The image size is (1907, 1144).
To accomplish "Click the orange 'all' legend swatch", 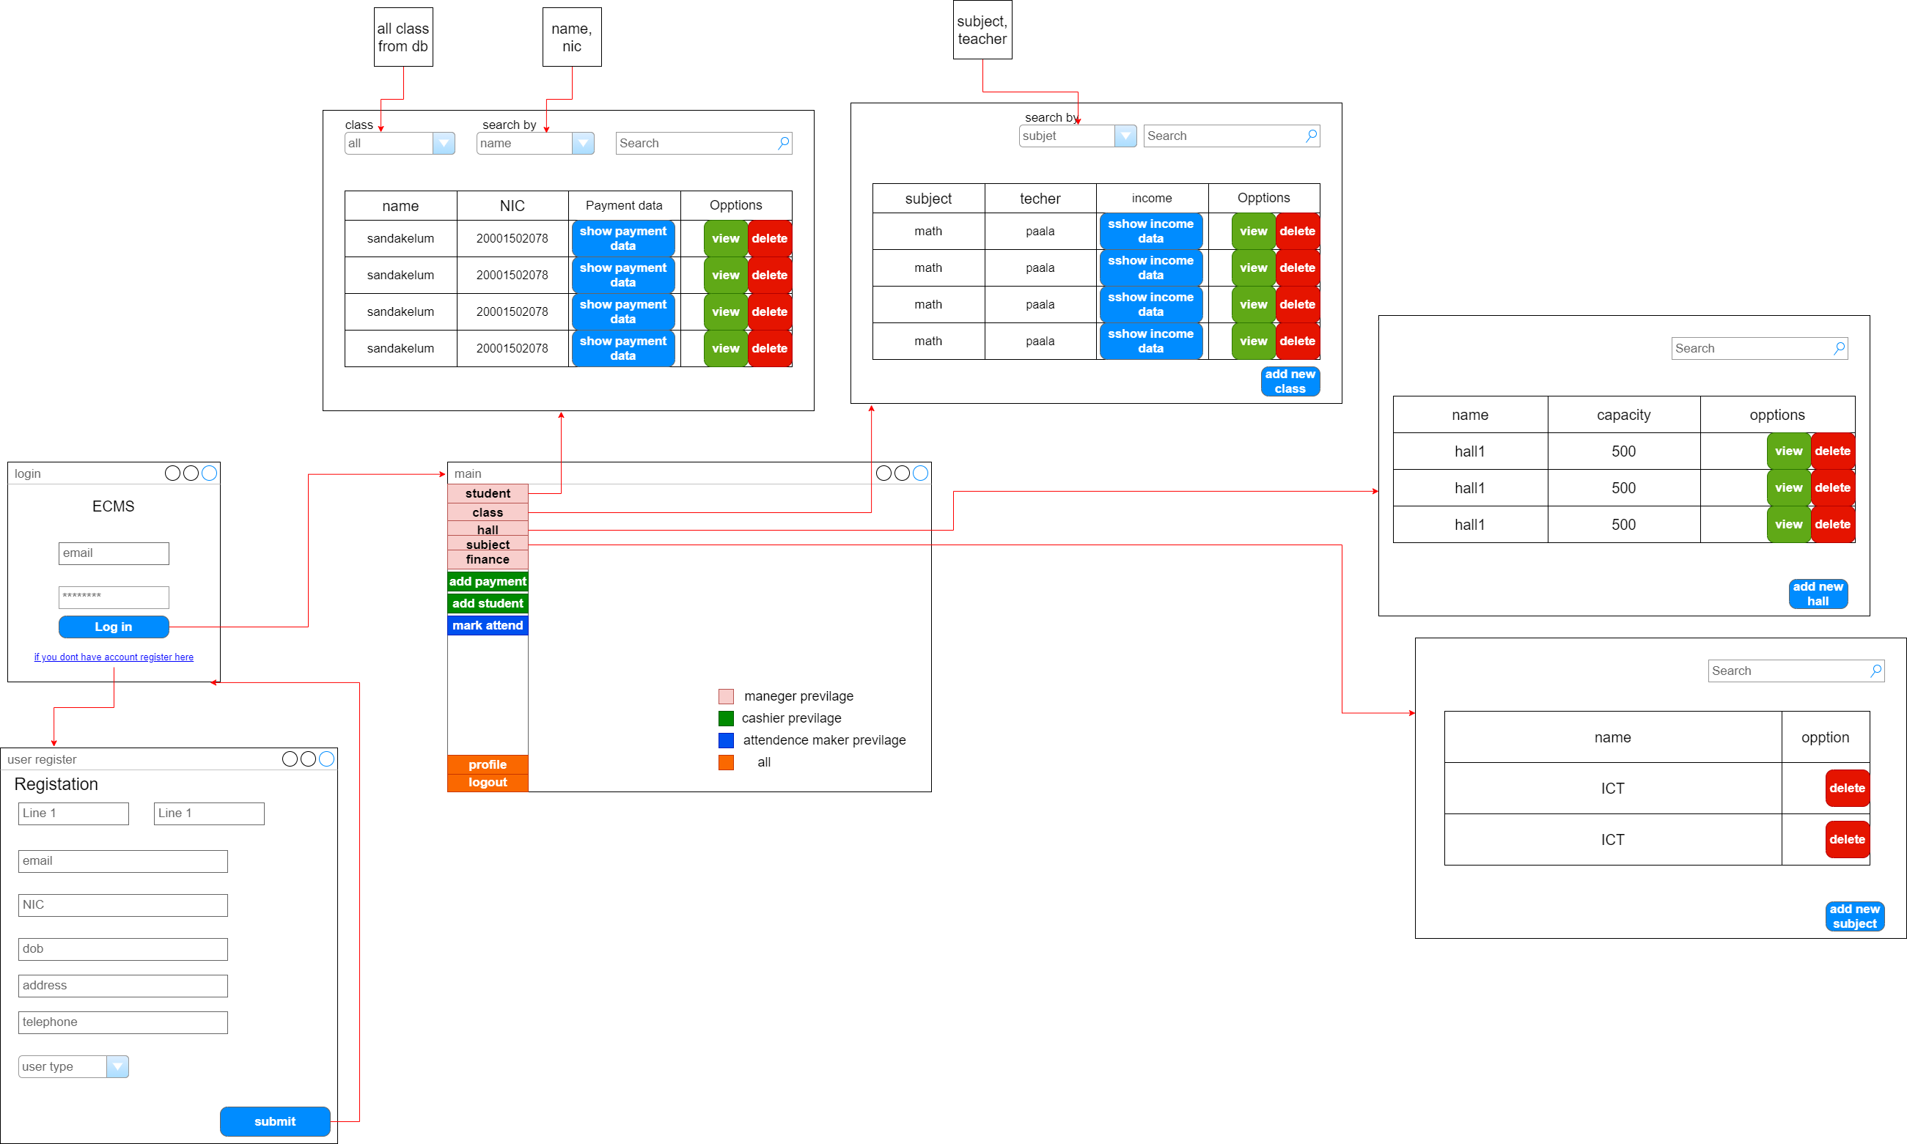I will [x=726, y=762].
